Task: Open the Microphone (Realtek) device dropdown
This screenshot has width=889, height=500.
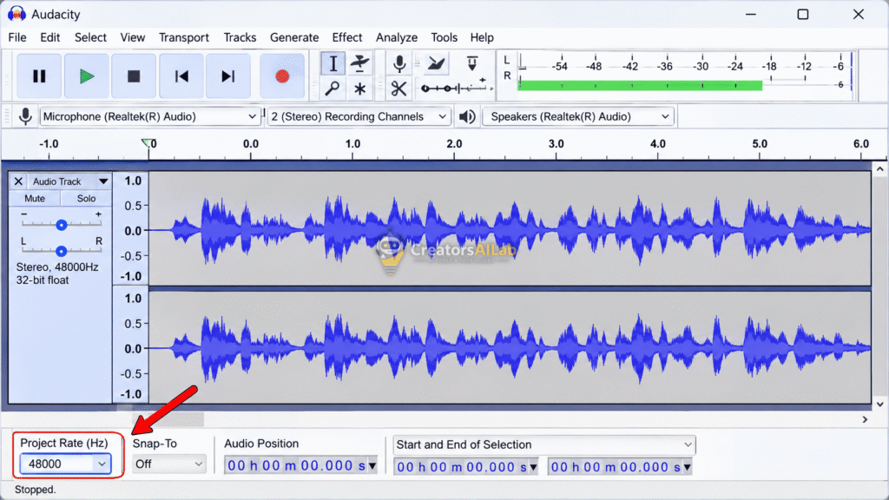Action: (x=149, y=117)
